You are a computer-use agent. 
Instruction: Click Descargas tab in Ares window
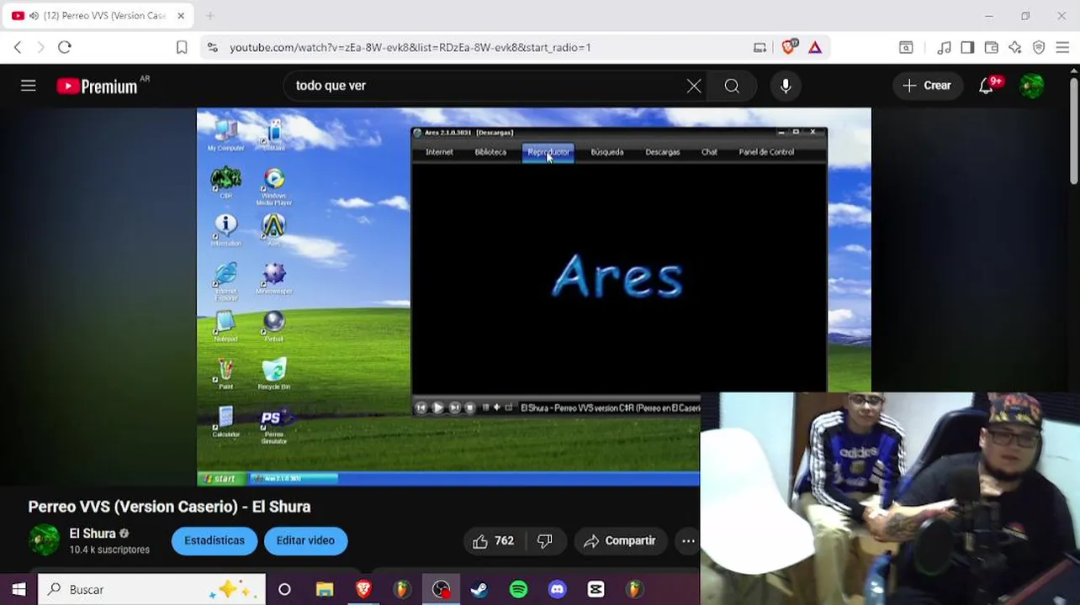coord(662,152)
